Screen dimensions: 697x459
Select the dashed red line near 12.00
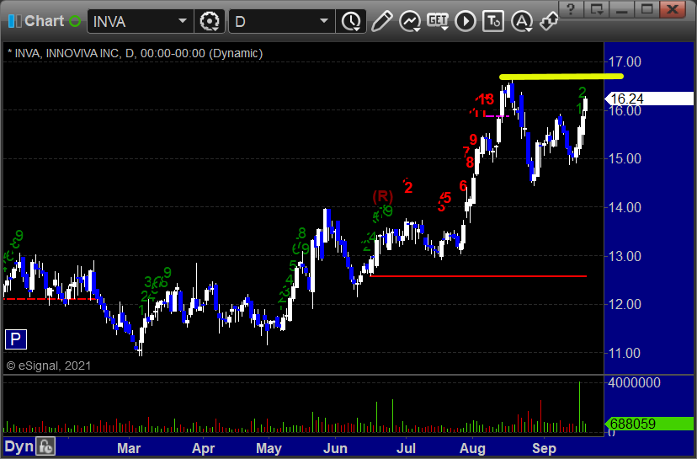pos(49,299)
